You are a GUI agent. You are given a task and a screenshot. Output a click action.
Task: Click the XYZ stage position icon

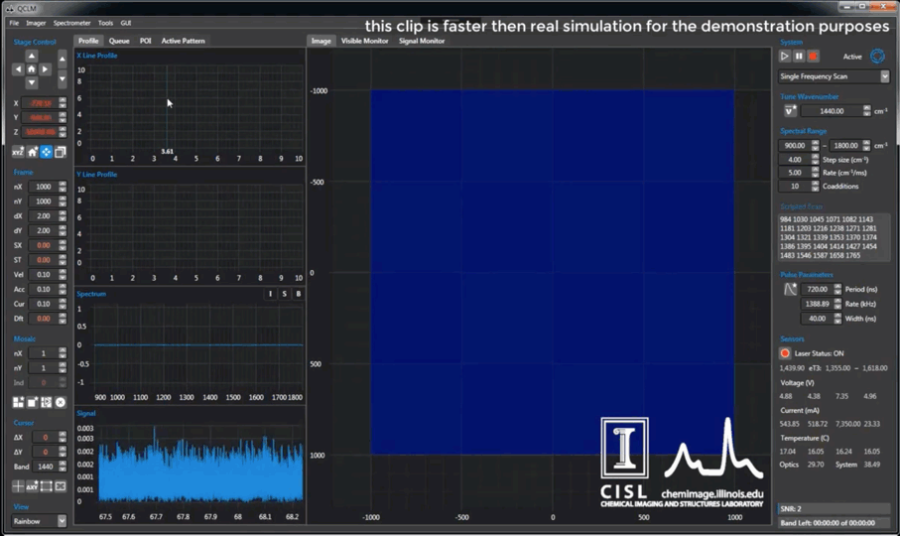(x=17, y=152)
